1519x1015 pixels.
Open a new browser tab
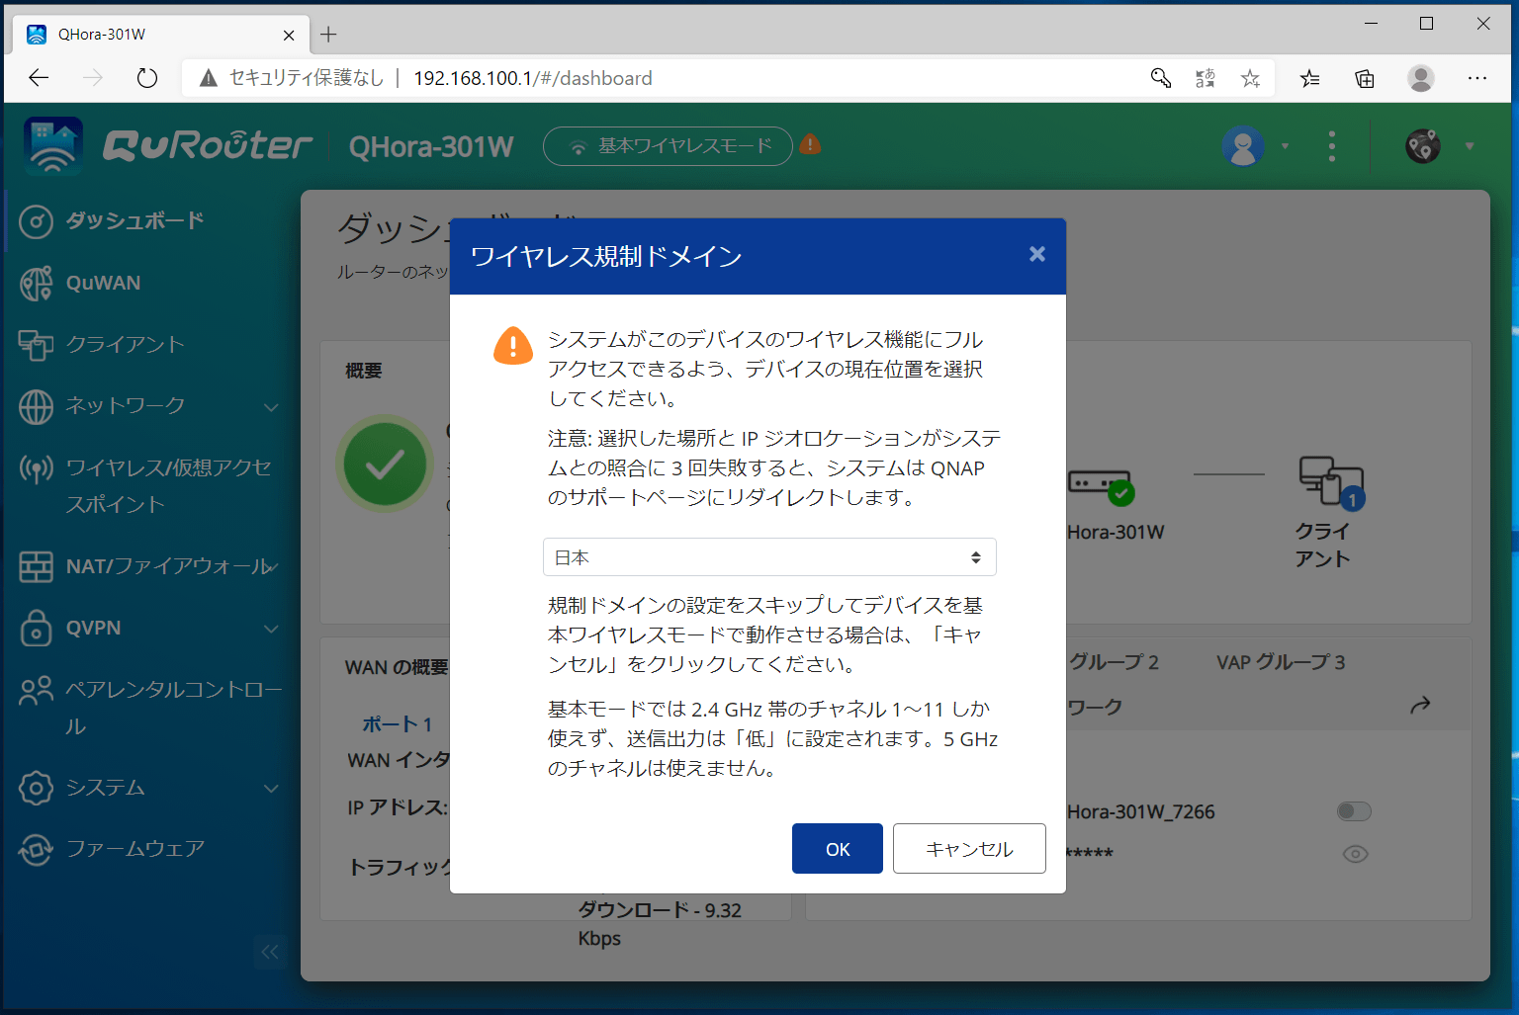tap(328, 35)
